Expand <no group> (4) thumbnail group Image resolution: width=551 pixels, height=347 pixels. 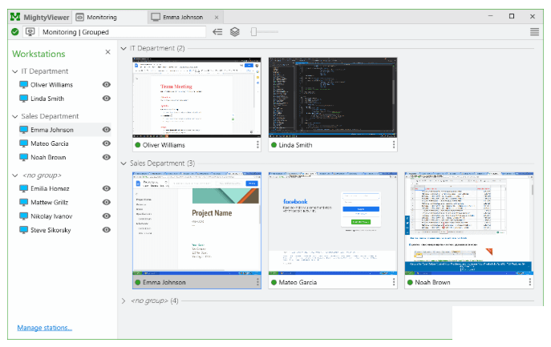[124, 301]
